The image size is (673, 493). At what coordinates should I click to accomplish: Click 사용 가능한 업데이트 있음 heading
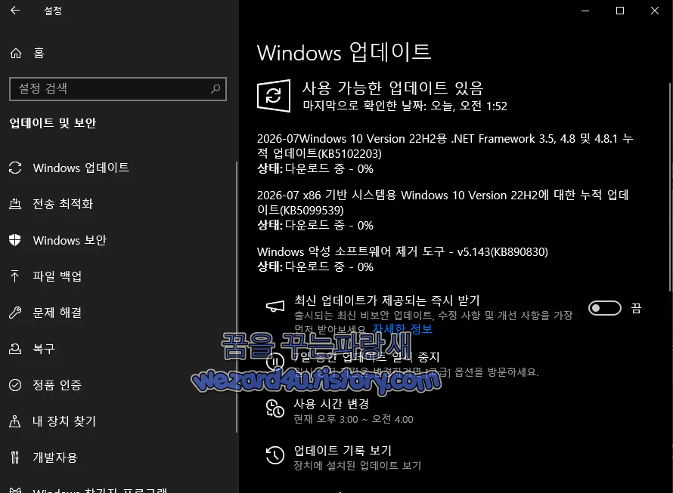(x=392, y=88)
